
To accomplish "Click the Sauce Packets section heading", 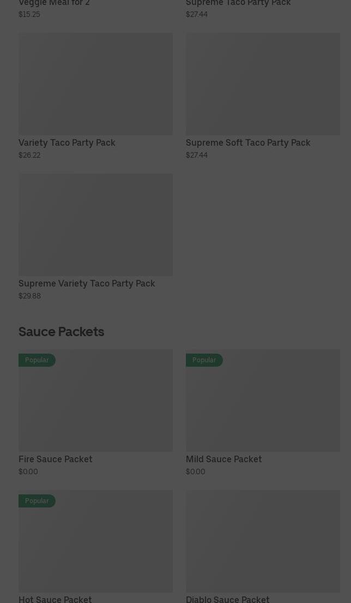I will [61, 331].
